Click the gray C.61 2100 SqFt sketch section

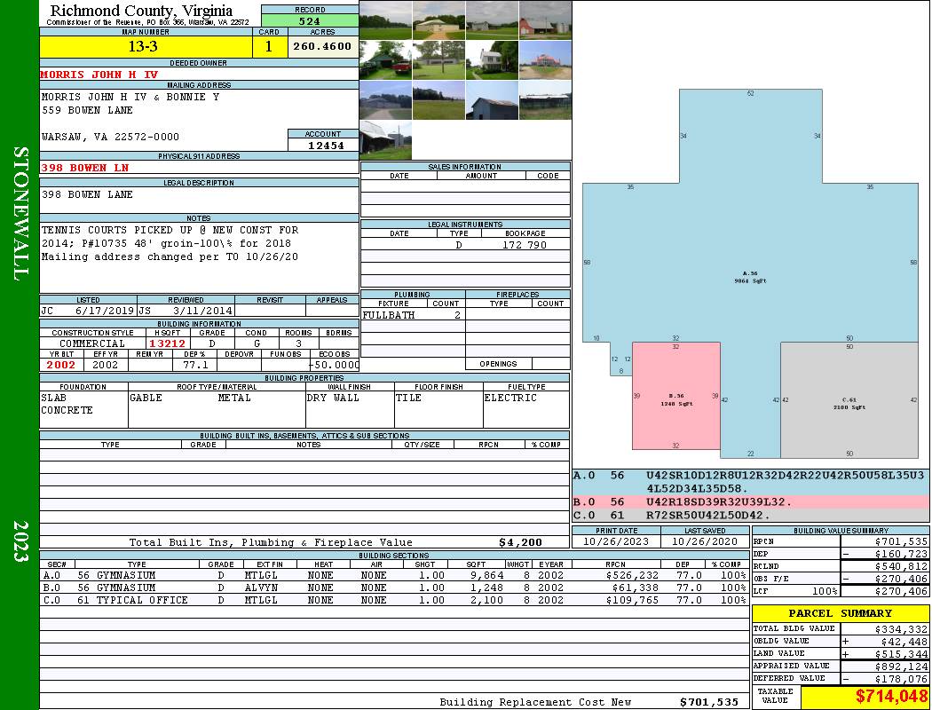tap(849, 400)
